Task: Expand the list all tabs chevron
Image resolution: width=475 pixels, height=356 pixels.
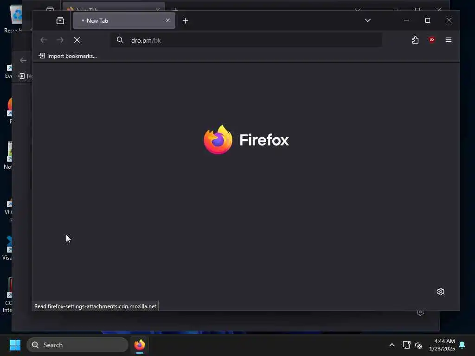Action: coord(367,20)
